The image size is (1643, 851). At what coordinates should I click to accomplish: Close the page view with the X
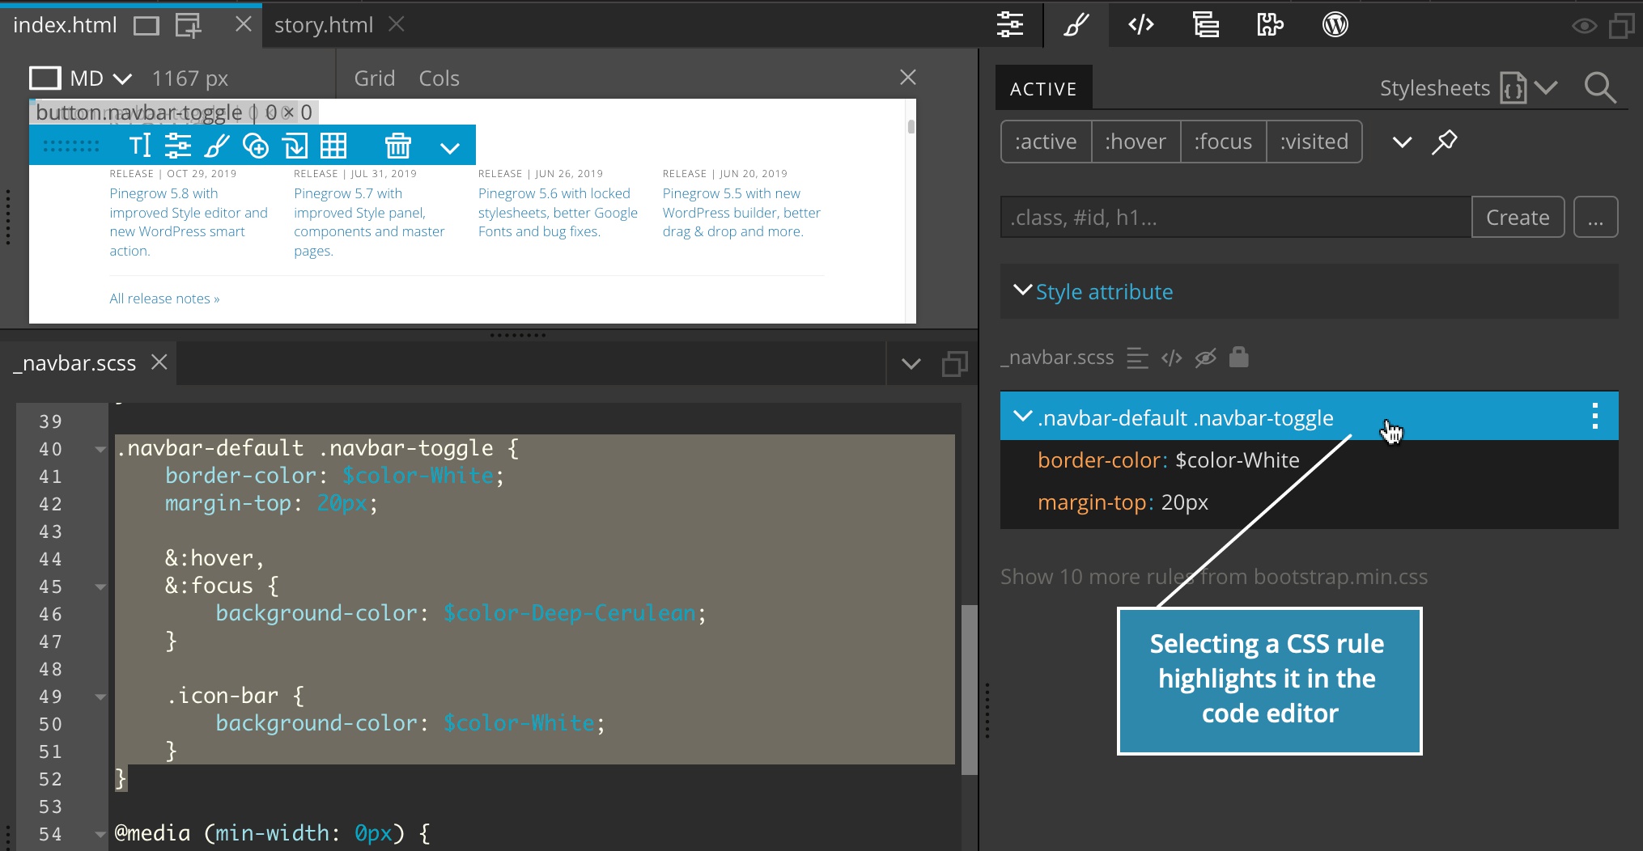(x=908, y=77)
